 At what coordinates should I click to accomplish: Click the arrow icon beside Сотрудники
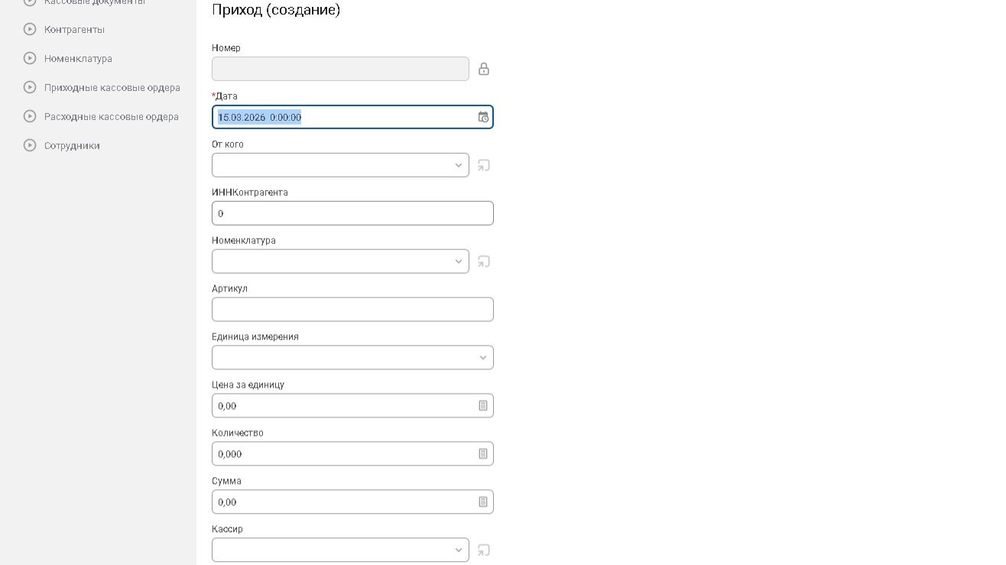30,145
